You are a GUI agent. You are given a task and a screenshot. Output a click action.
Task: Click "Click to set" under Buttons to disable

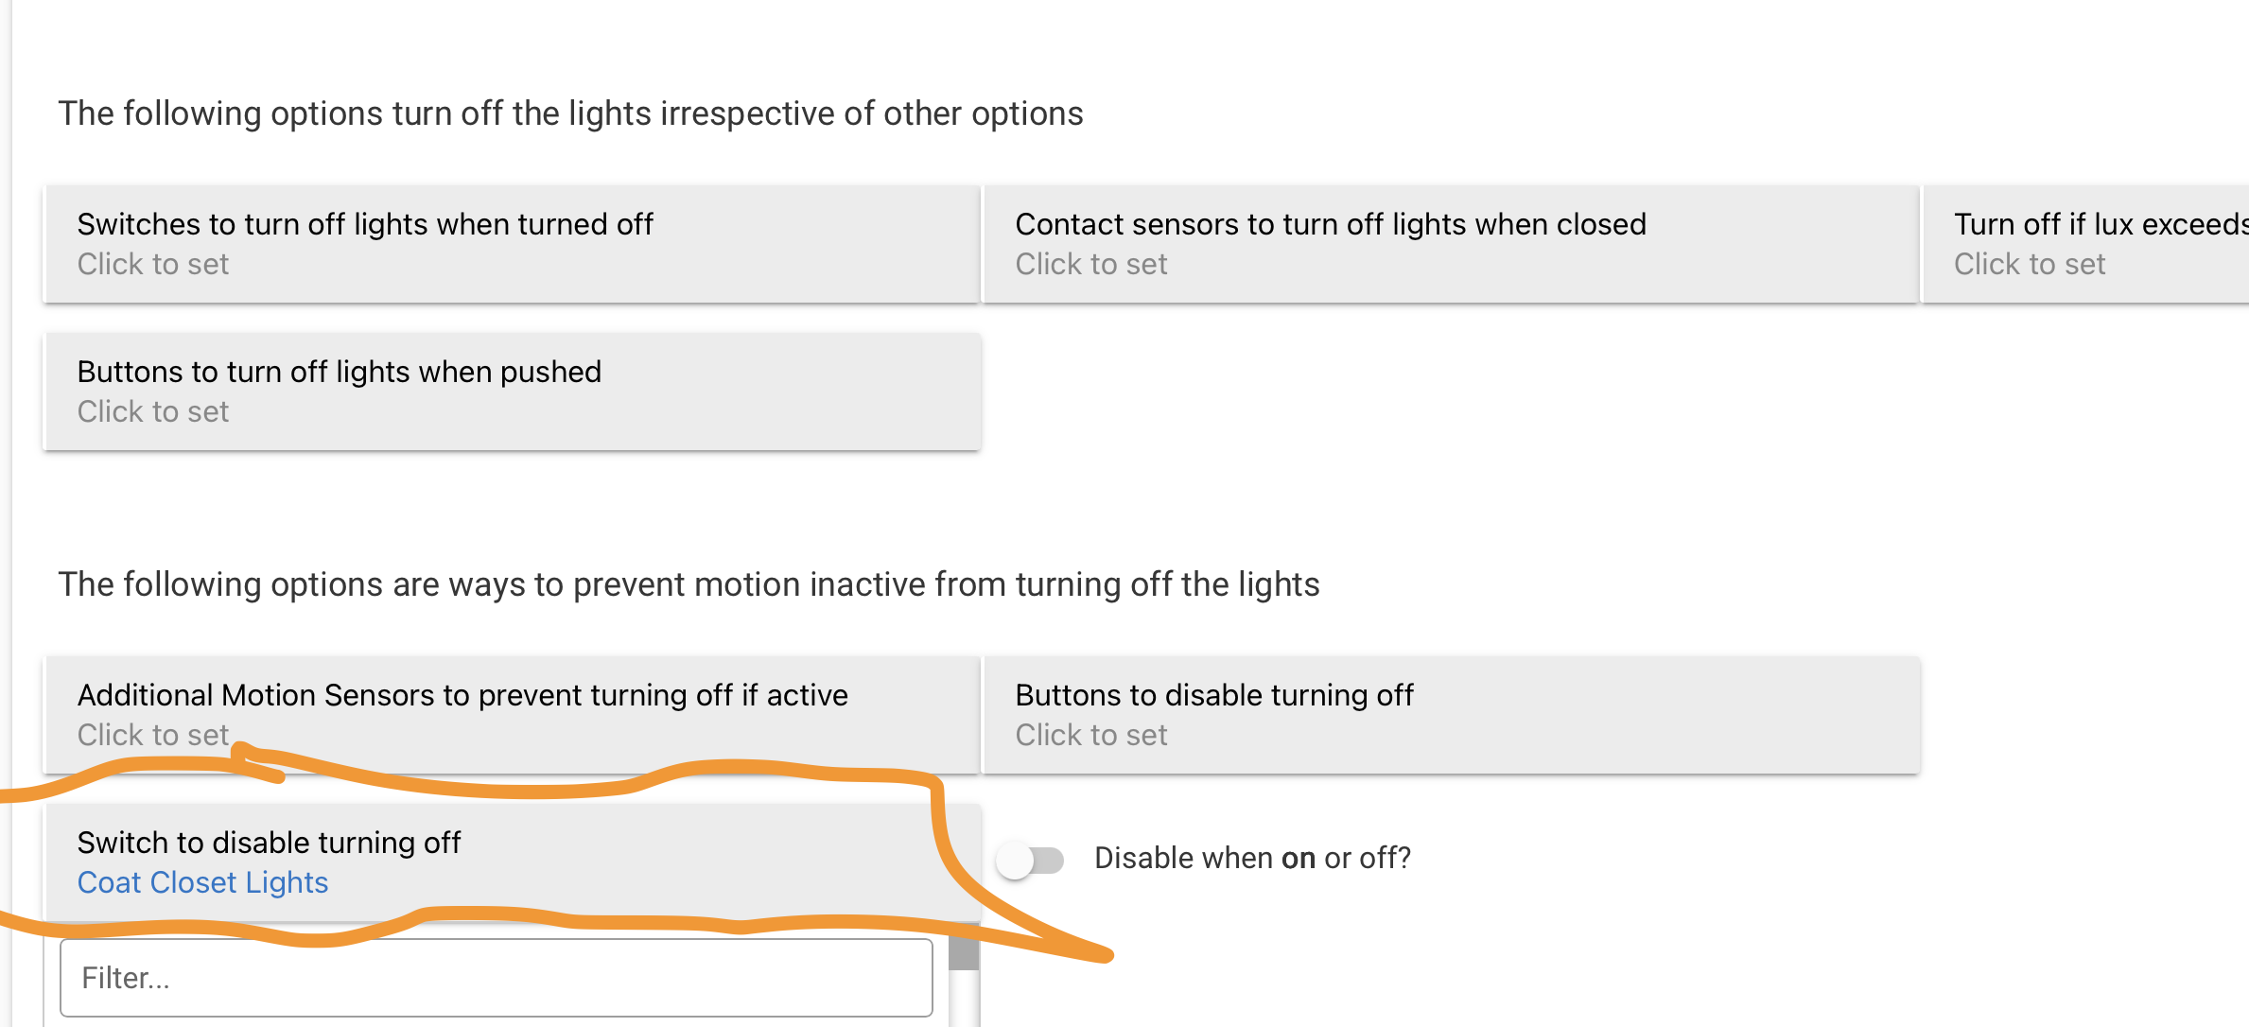click(x=1091, y=736)
